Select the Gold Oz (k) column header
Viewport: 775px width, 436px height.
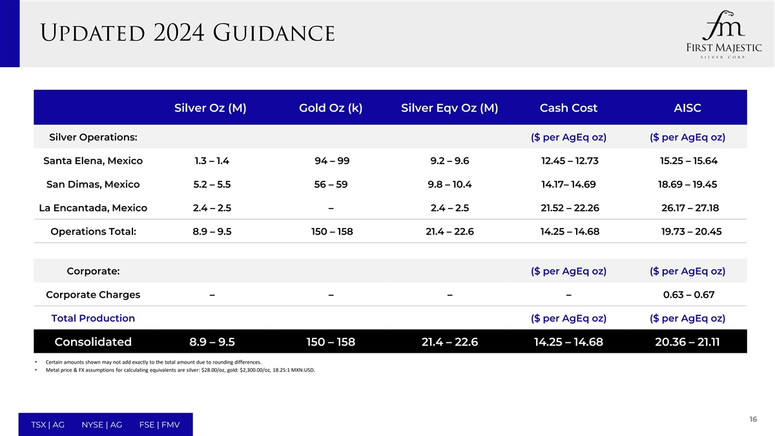coord(331,108)
